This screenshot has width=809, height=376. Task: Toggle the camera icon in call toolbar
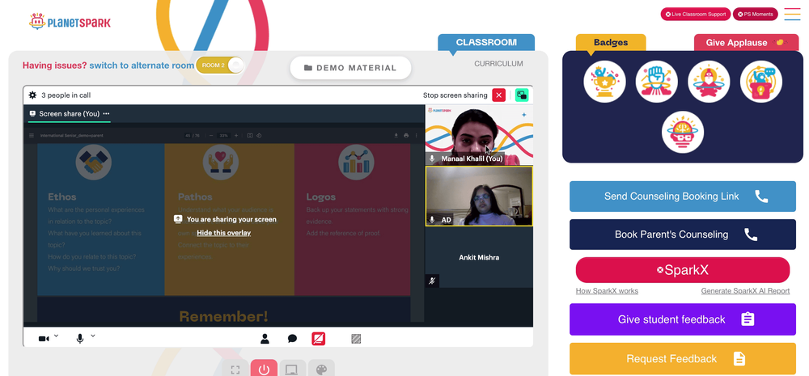pyautogui.click(x=44, y=338)
